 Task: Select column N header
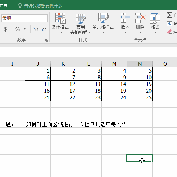pyautogui.click(x=140, y=64)
